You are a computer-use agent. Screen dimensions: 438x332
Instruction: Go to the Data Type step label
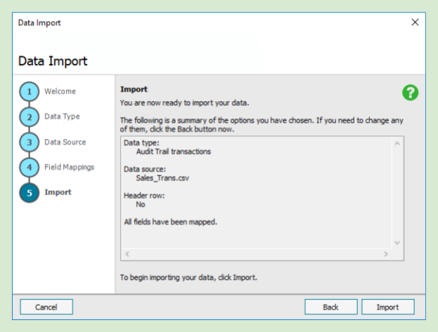tap(62, 117)
